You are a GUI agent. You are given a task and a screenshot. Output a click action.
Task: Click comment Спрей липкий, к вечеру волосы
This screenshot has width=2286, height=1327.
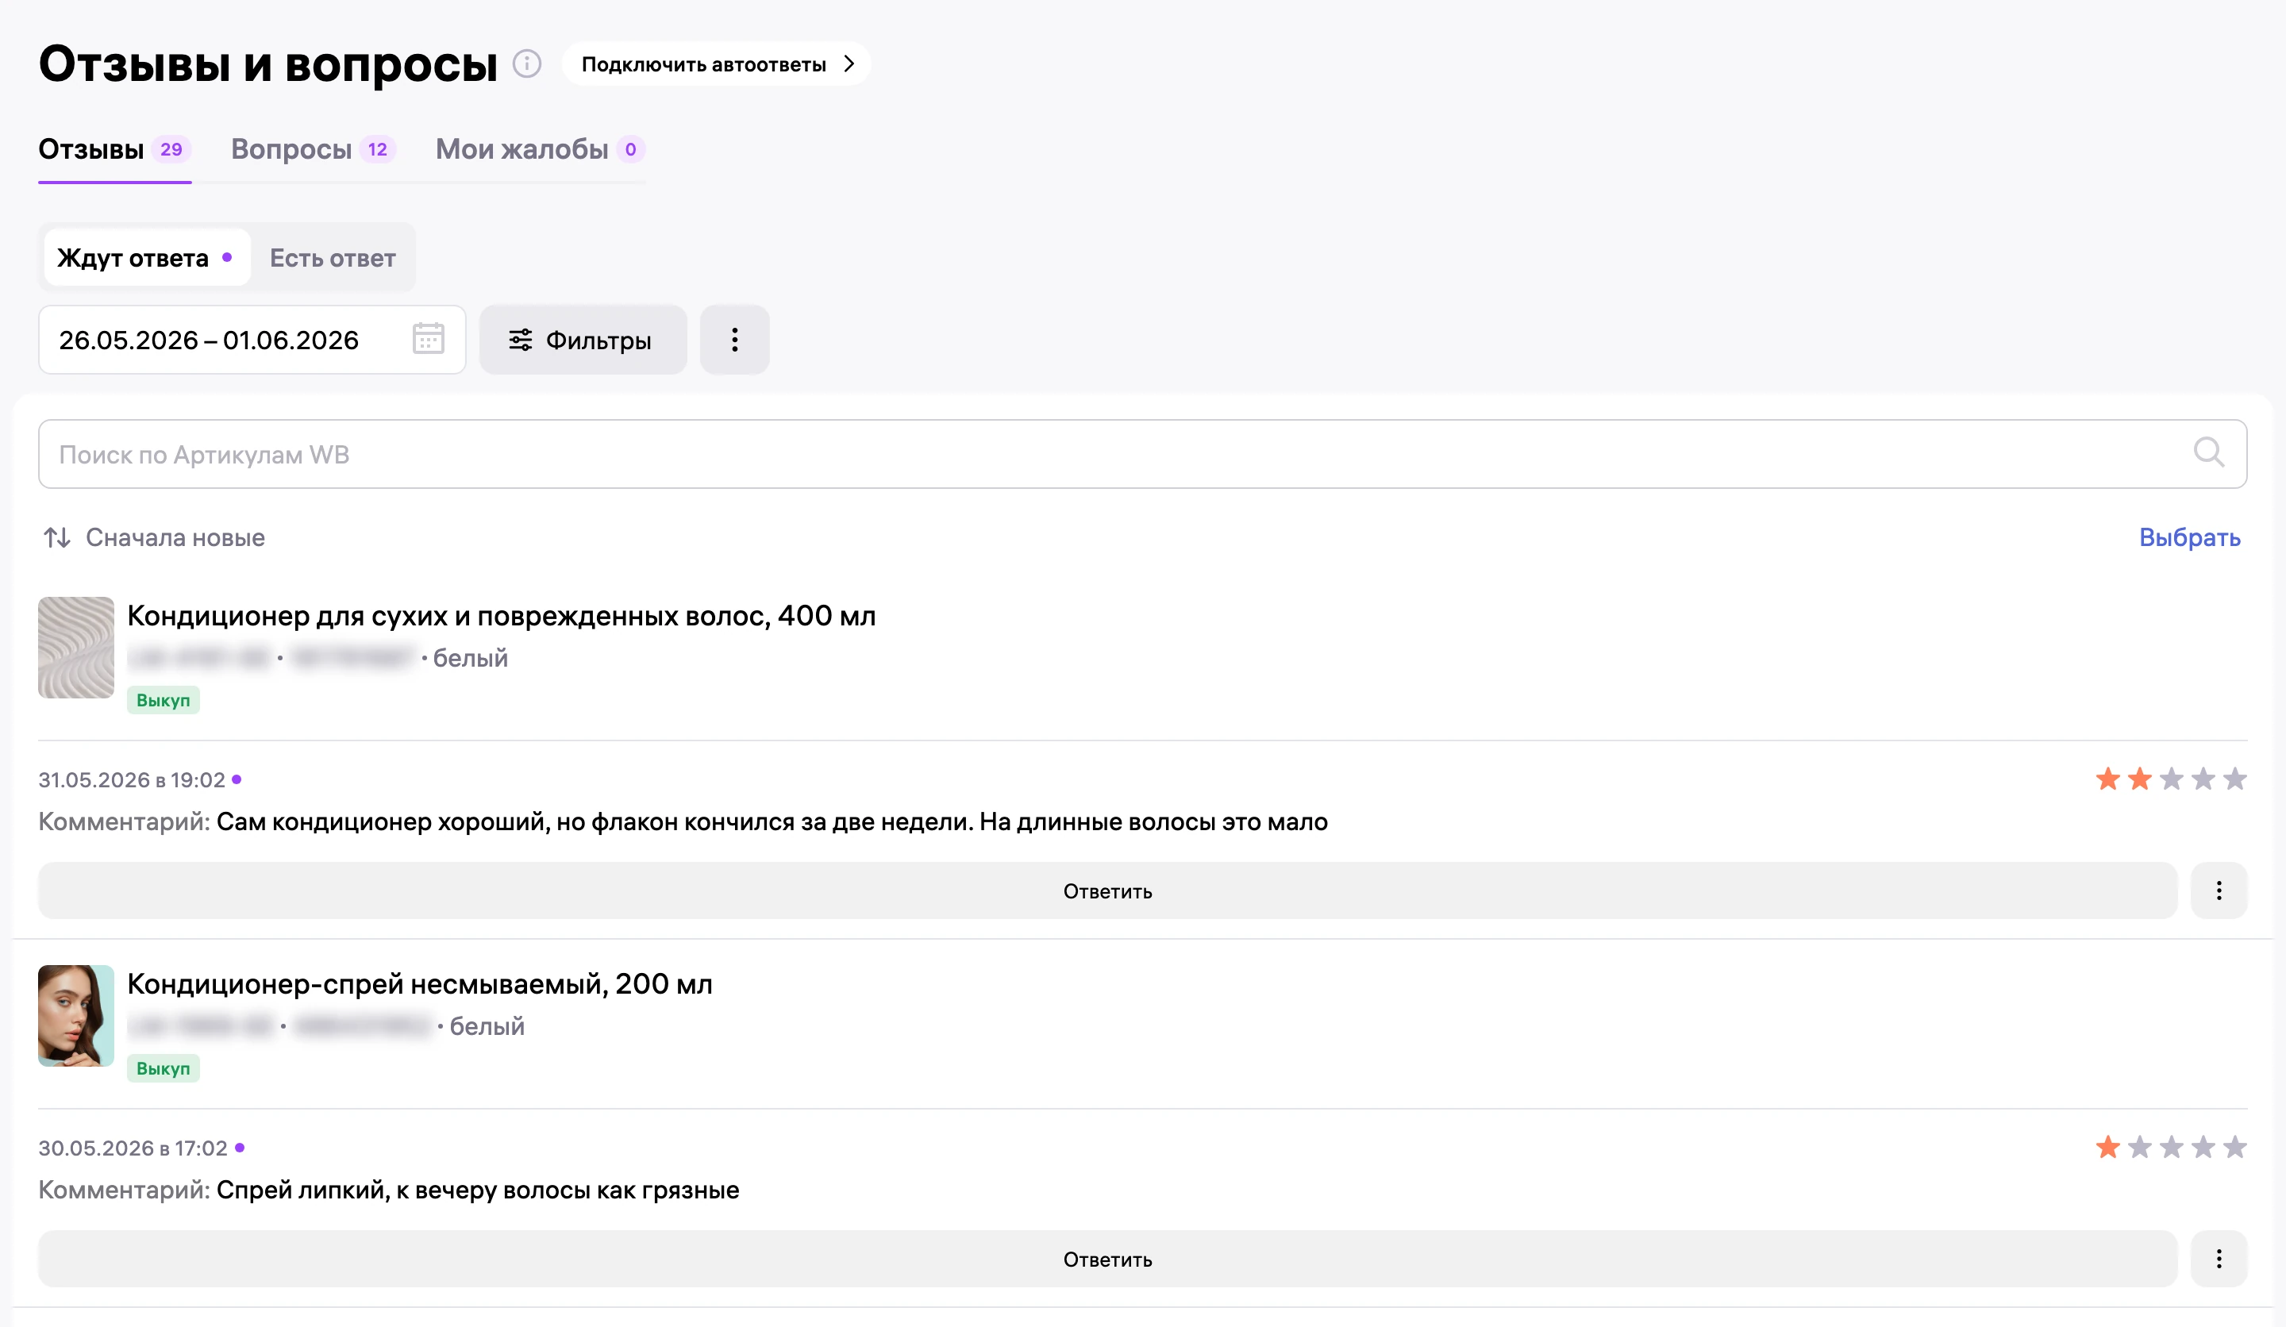click(x=478, y=1190)
